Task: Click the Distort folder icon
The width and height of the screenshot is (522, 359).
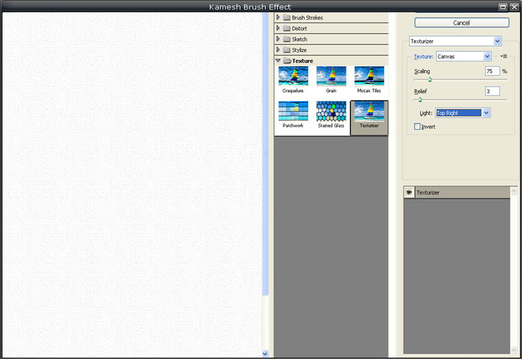Action: (287, 28)
